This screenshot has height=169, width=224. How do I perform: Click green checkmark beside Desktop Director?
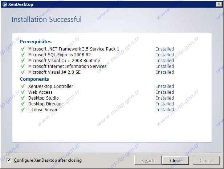pyautogui.click(x=23, y=104)
